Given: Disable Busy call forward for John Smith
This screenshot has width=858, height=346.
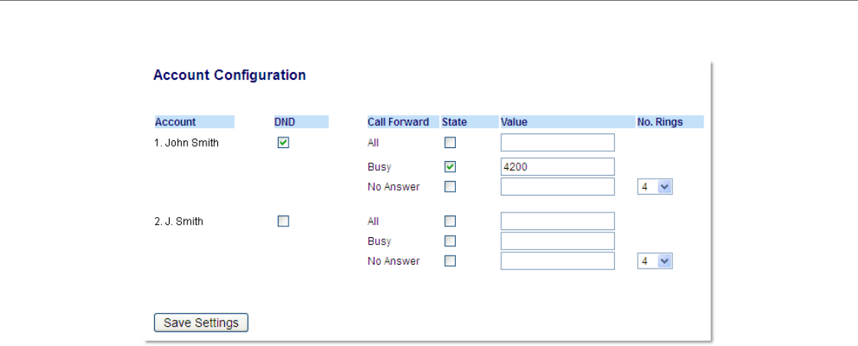Looking at the screenshot, I should pos(450,166).
